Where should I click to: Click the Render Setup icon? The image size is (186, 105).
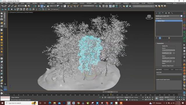point(124,6)
